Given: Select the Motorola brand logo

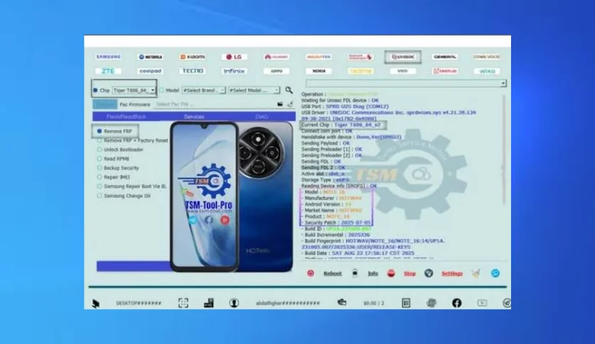Looking at the screenshot, I should [x=150, y=57].
